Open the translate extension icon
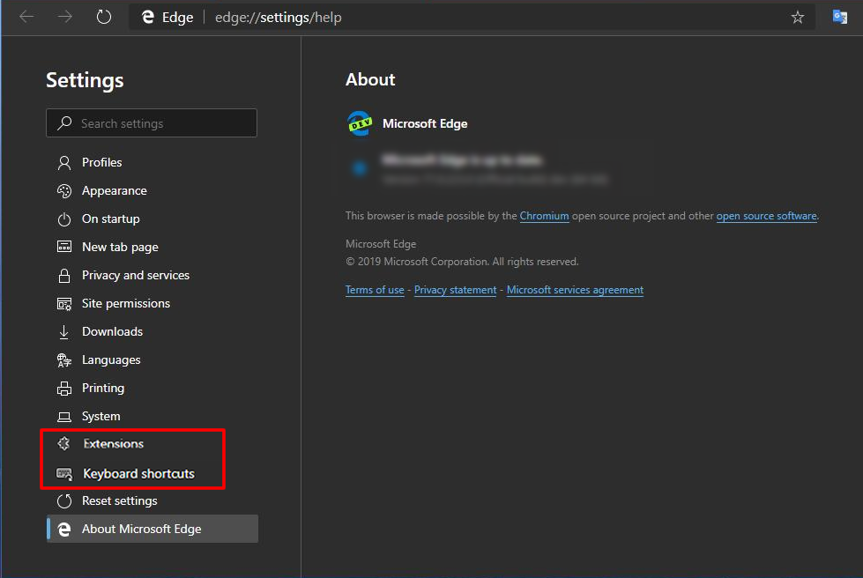Image resolution: width=863 pixels, height=578 pixels. click(840, 17)
